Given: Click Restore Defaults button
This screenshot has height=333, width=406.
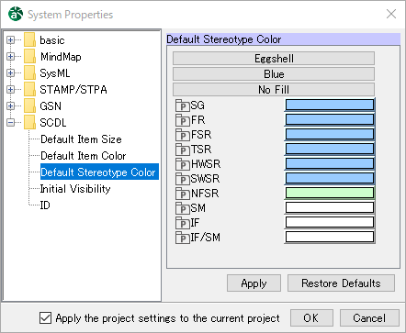Looking at the screenshot, I should tap(341, 283).
